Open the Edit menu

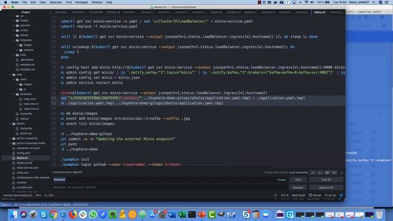[33, 2]
